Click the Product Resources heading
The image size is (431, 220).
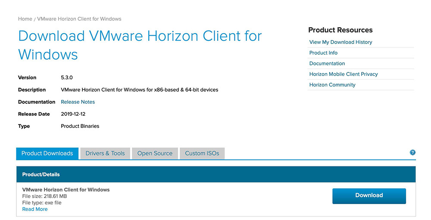tap(340, 30)
